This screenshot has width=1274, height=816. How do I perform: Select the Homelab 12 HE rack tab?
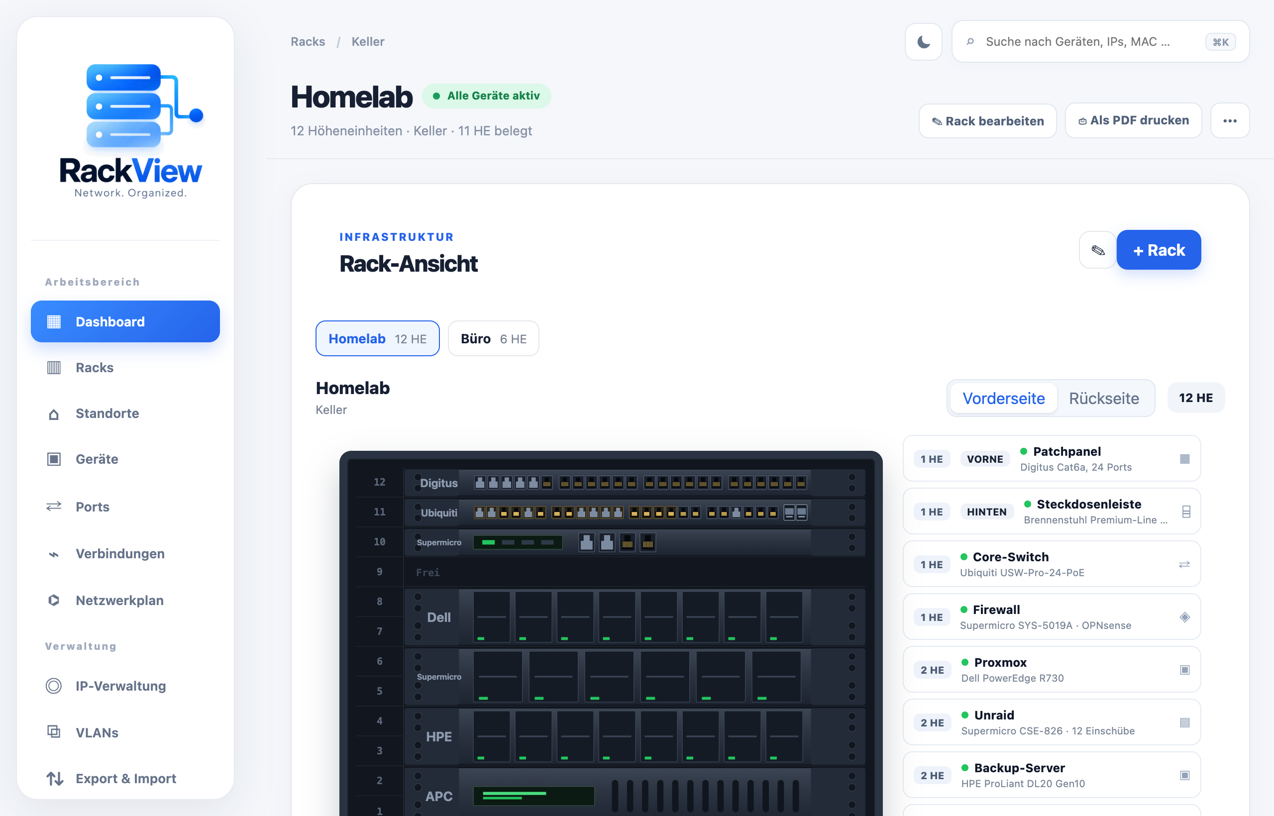tap(377, 338)
